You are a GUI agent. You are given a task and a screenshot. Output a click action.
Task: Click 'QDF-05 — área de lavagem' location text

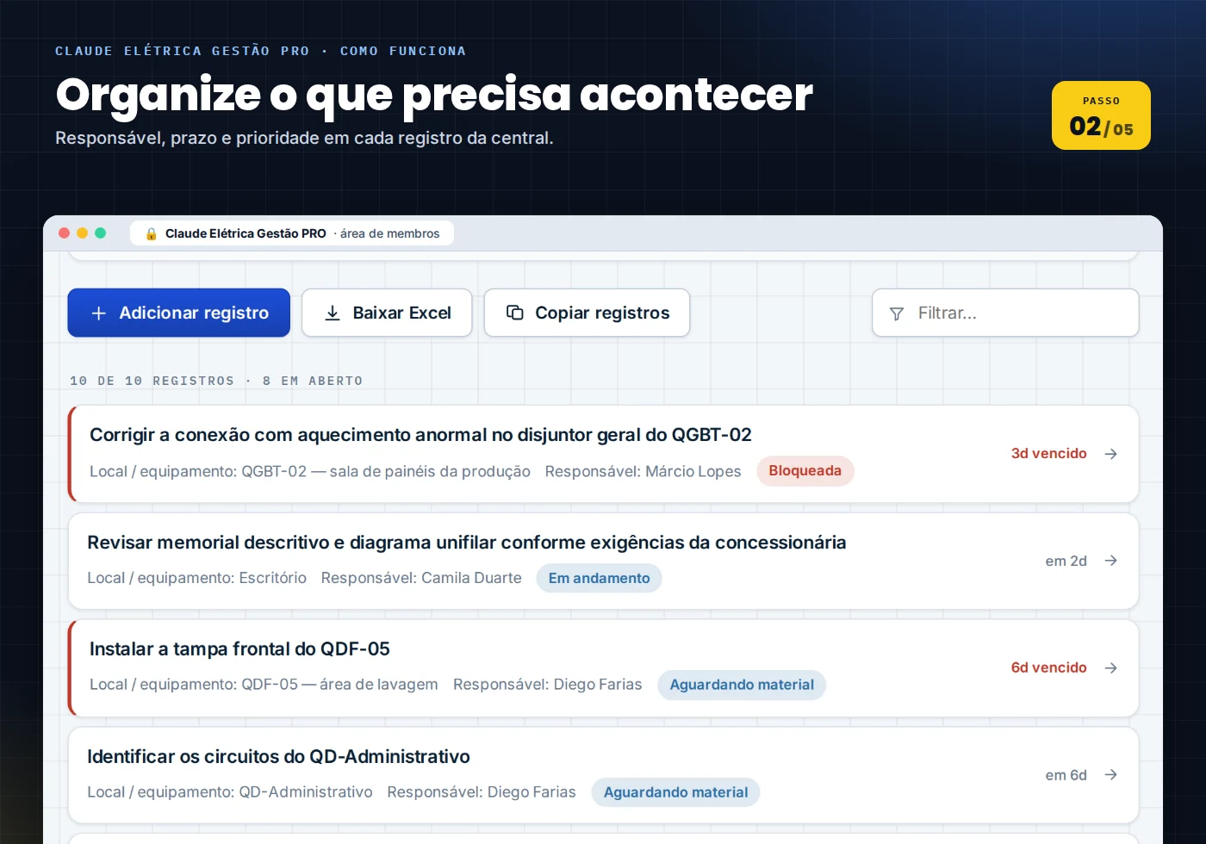[x=339, y=685]
